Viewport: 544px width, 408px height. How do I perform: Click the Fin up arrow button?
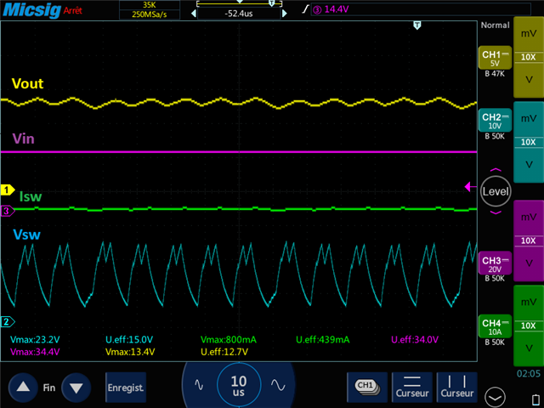pyautogui.click(x=23, y=388)
